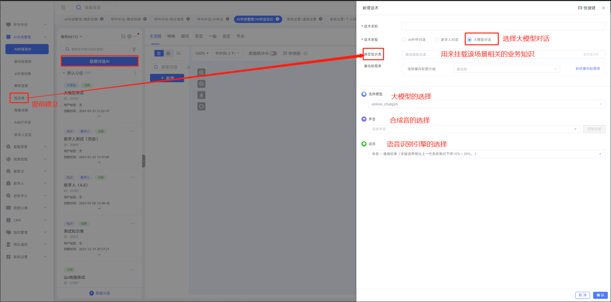Image resolution: width=611 pixels, height=302 pixels.
Task: Click the zoom-out magnifier icon on canvas
Action: pos(201,84)
